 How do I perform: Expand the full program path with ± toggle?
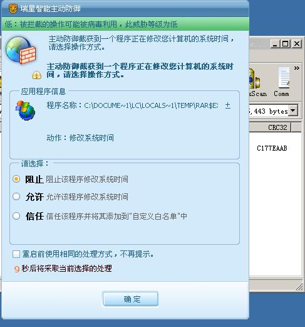point(228,105)
